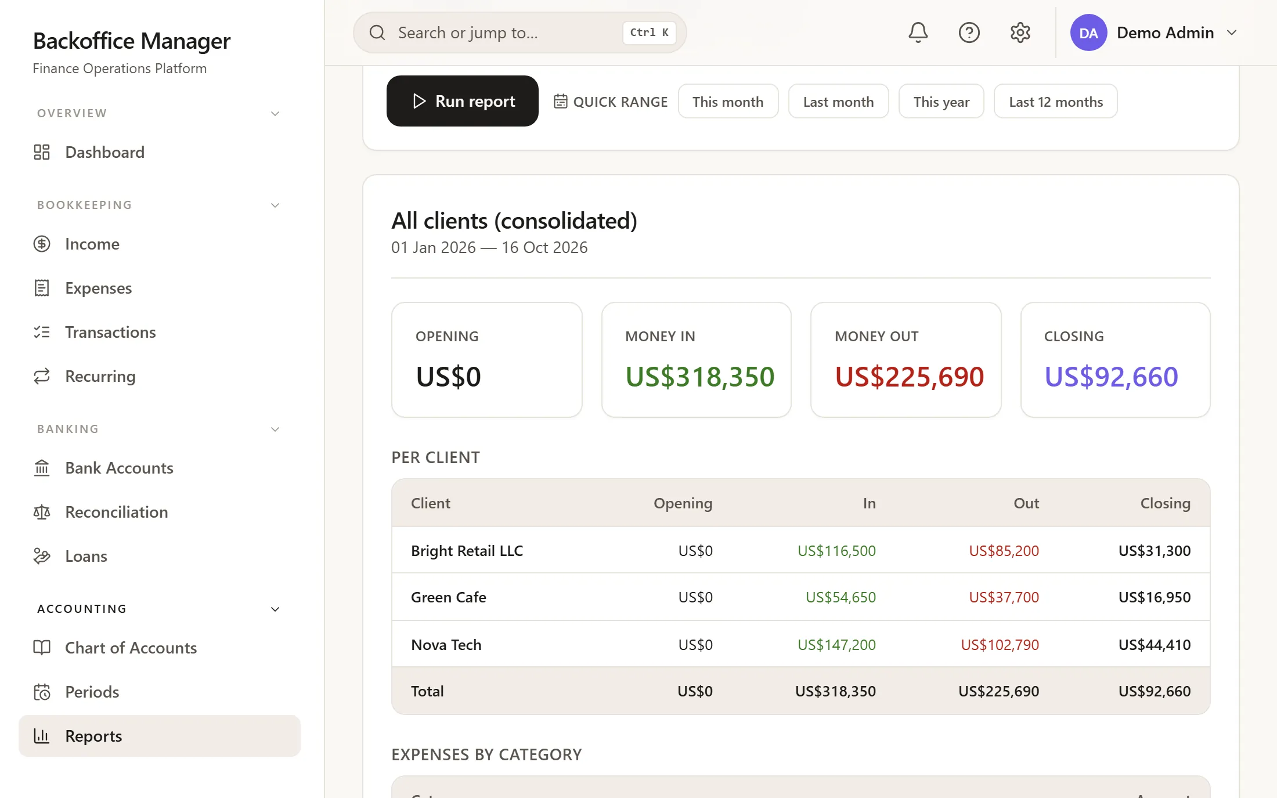Collapse the Bookkeeping section
Screen dimensions: 1277x798
point(275,205)
